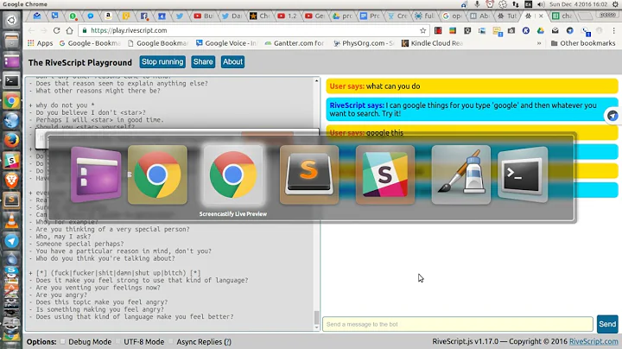Viewport: 622px width, 349px height.
Task: Click the 'what can you do' user message
Action: [x=472, y=86]
